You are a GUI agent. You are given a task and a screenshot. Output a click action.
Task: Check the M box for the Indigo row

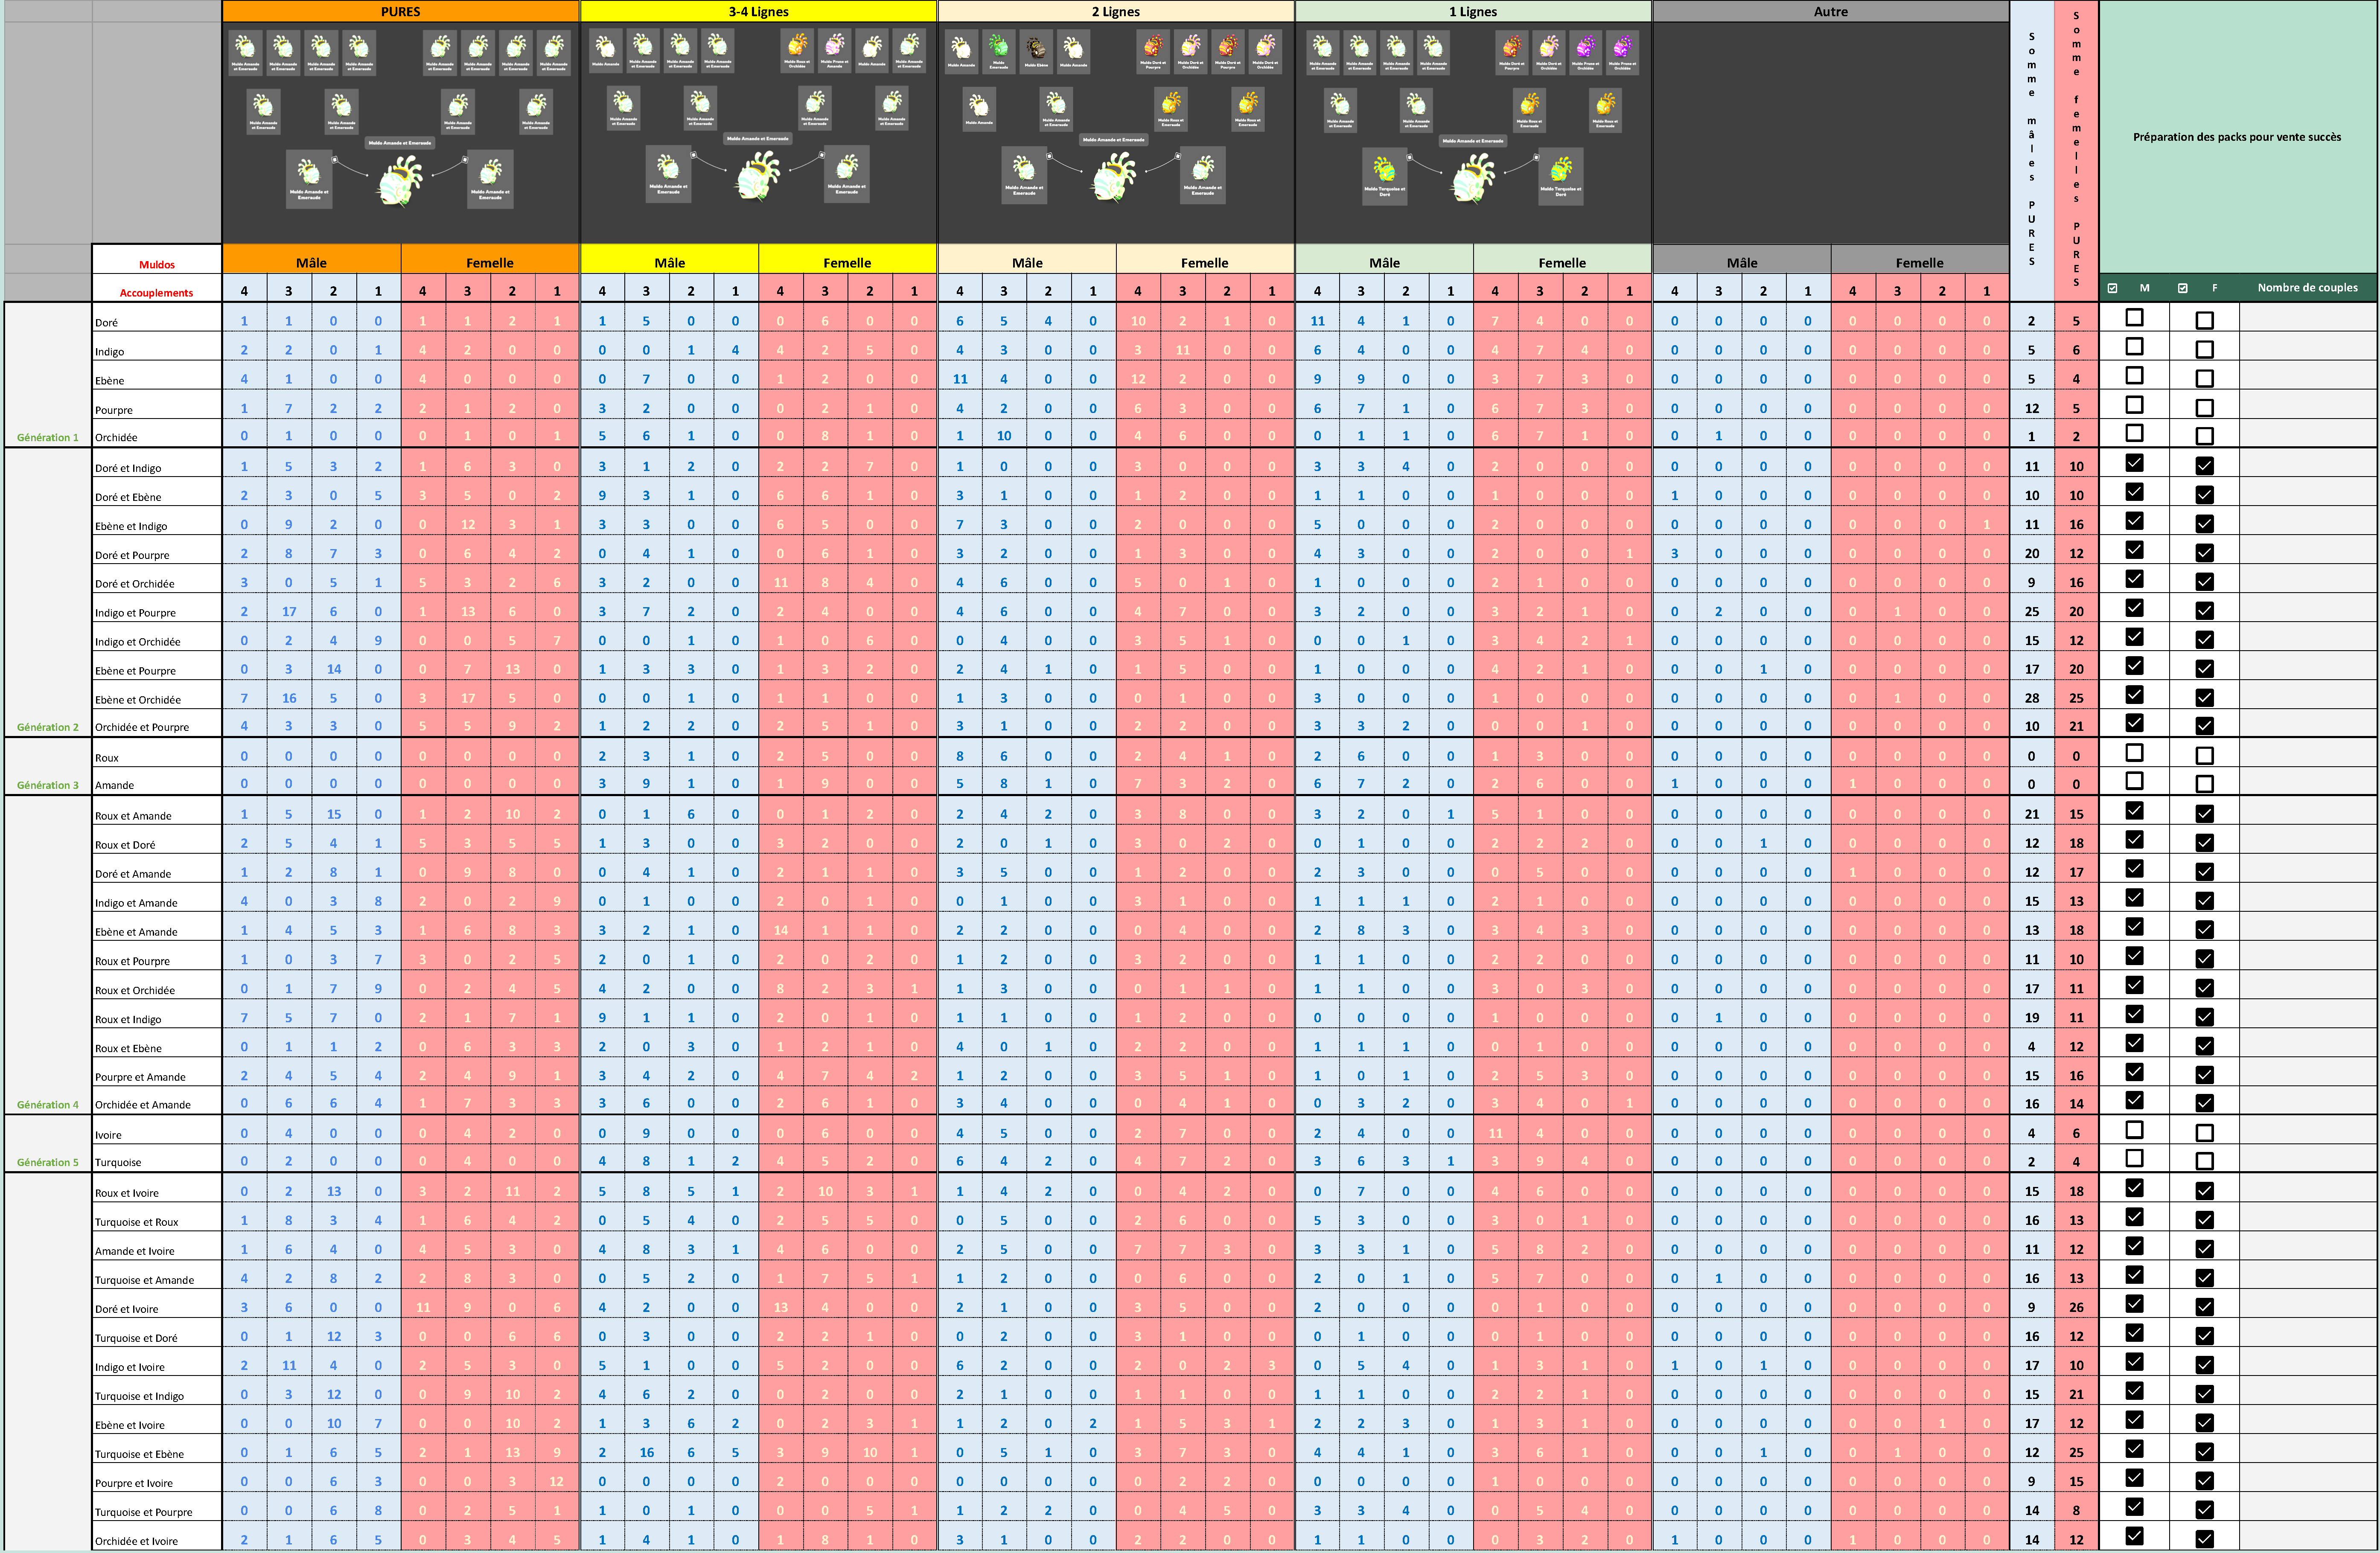(x=2134, y=347)
